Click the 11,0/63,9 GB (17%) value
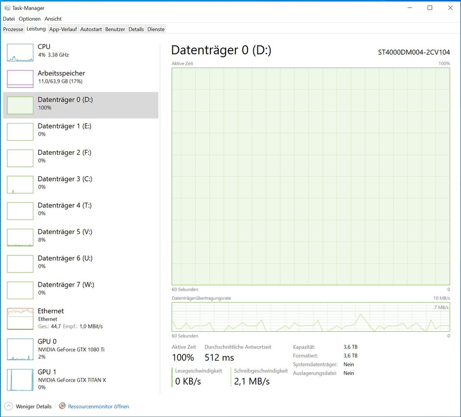Screen dimensions: 461x417 tap(60, 81)
